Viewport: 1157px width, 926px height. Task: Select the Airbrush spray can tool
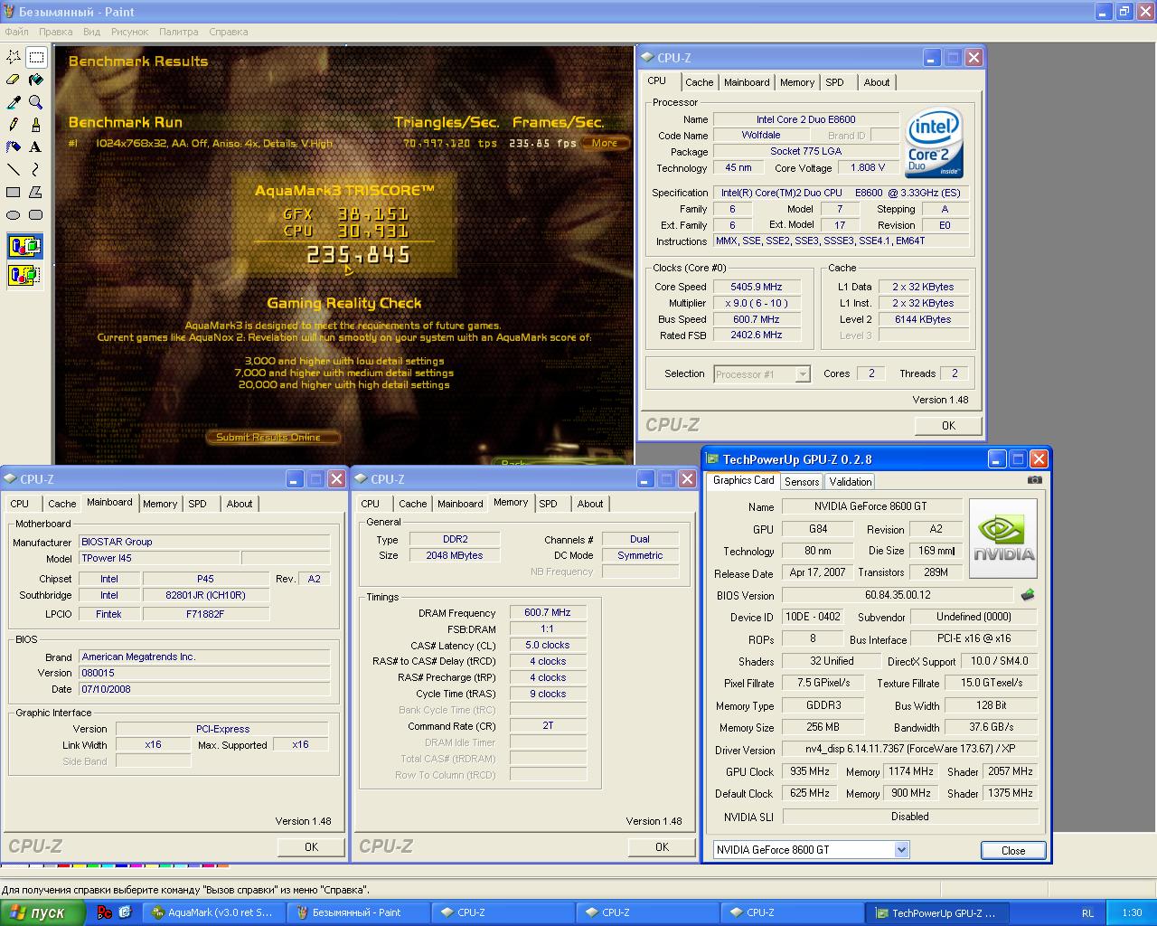coord(14,146)
